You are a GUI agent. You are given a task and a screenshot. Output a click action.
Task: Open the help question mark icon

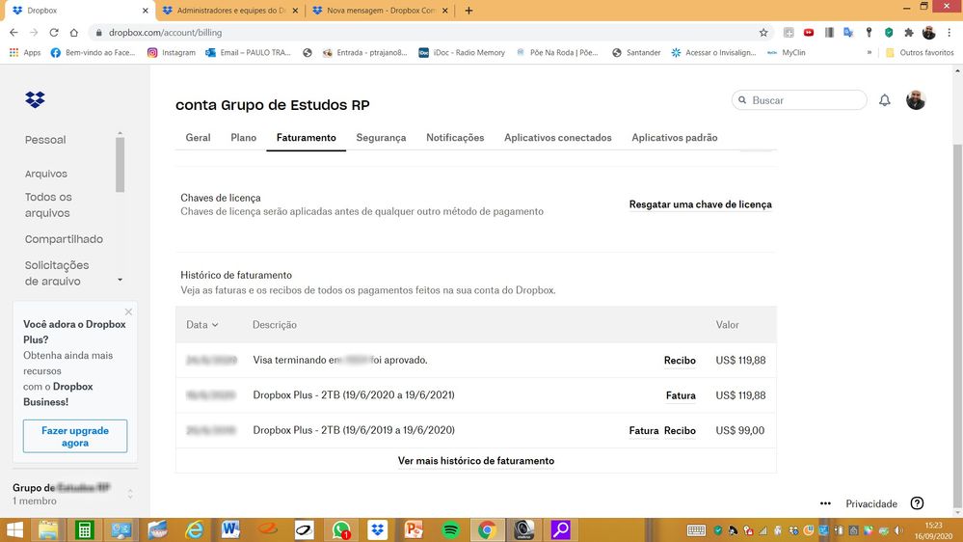(x=917, y=503)
